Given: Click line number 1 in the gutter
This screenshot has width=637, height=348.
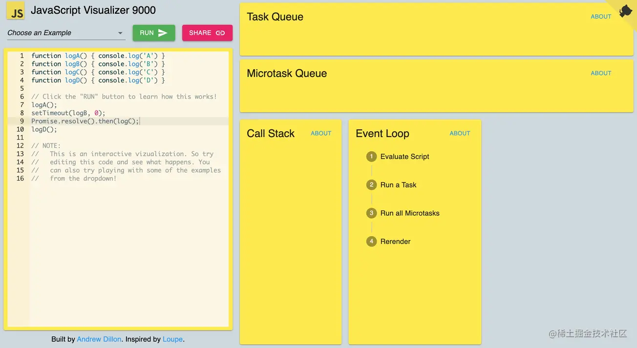Looking at the screenshot, I should click(x=22, y=56).
